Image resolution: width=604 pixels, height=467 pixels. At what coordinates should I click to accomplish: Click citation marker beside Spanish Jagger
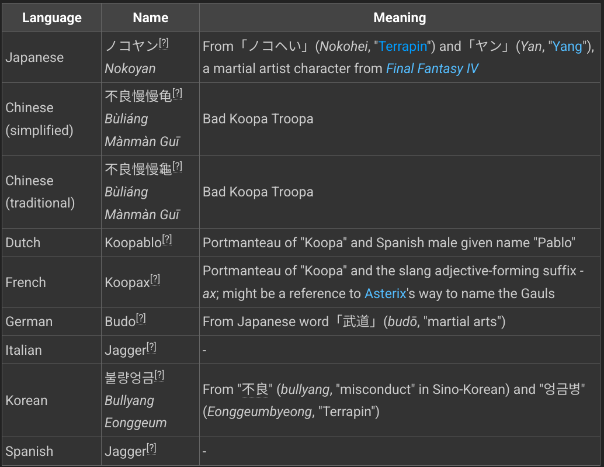151,448
